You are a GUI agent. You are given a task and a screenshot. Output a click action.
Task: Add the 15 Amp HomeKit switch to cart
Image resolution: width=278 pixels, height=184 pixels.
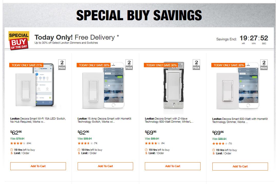tap(105, 166)
